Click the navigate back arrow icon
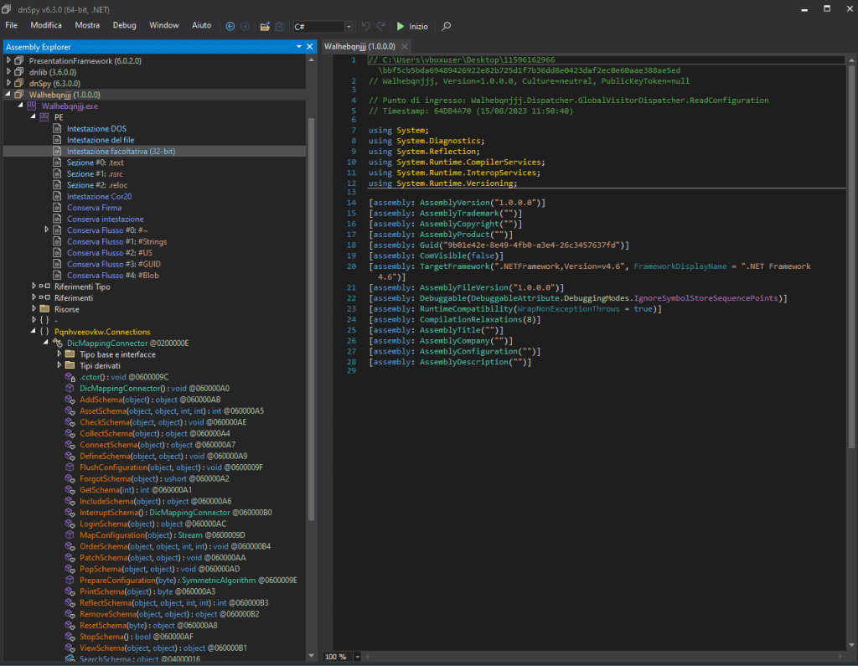The image size is (858, 666). point(230,26)
